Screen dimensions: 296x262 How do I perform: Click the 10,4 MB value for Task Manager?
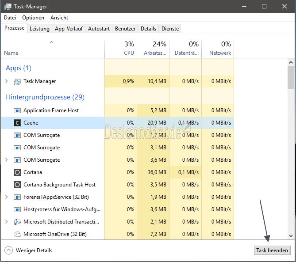click(157, 81)
